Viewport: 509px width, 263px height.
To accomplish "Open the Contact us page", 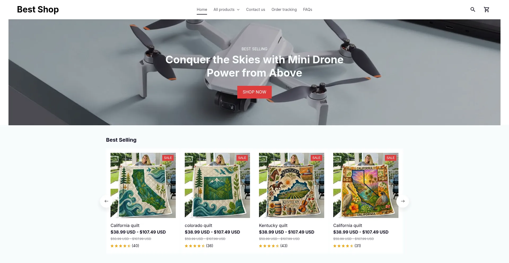I will pyautogui.click(x=256, y=10).
